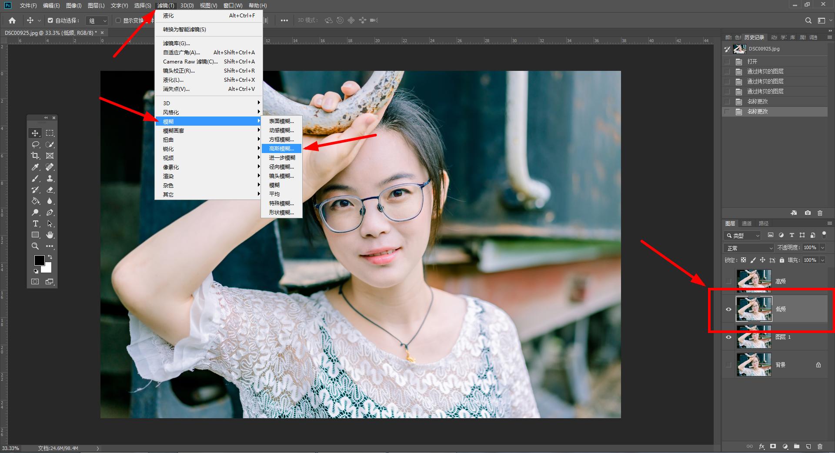The width and height of the screenshot is (835, 453).
Task: Set history brush source on the 打开 state
Action: pyautogui.click(x=727, y=62)
